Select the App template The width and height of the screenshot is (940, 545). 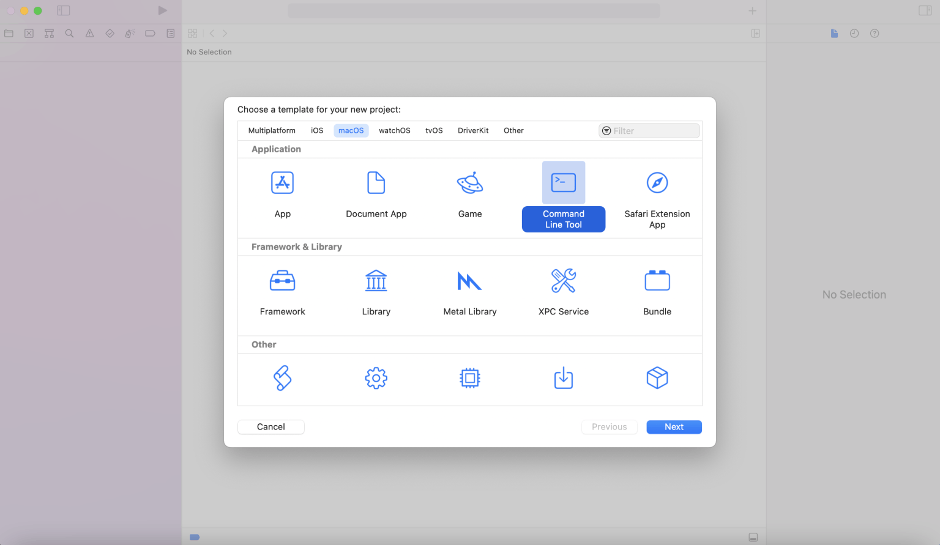[x=282, y=194]
